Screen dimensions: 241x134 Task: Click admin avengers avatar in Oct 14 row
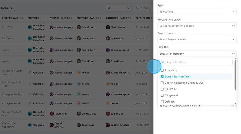(x=51, y=27)
